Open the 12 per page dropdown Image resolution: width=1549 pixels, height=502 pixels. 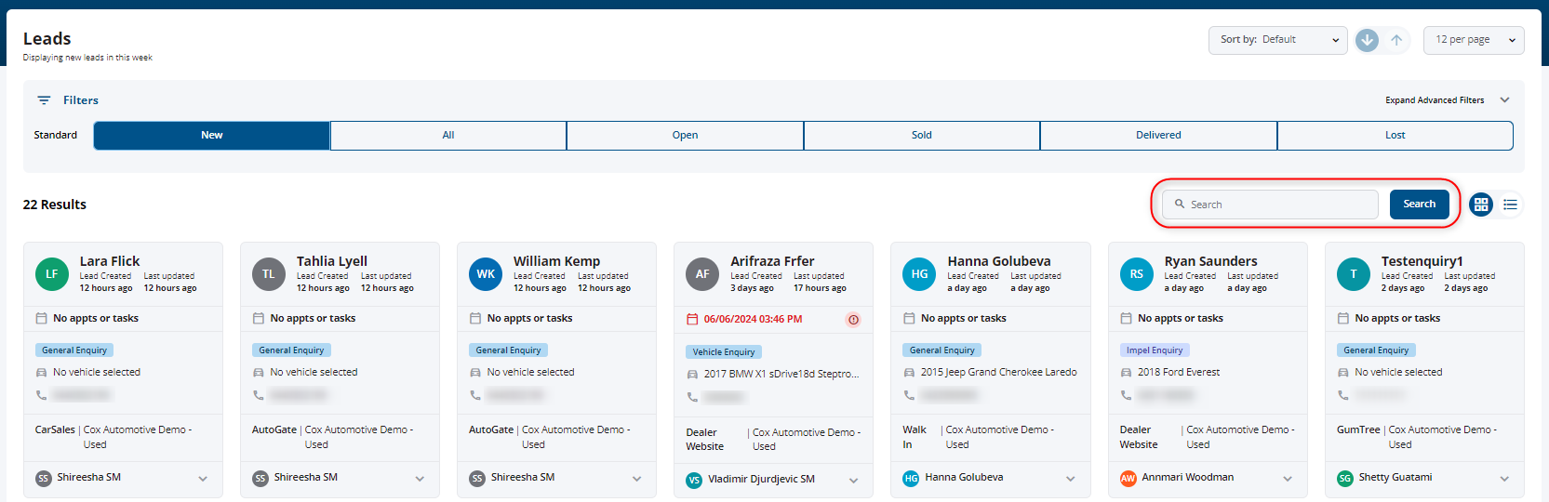pos(1474,40)
